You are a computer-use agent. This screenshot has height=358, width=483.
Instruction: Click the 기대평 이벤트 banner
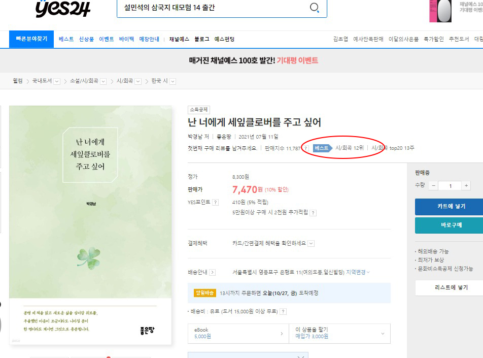click(254, 60)
